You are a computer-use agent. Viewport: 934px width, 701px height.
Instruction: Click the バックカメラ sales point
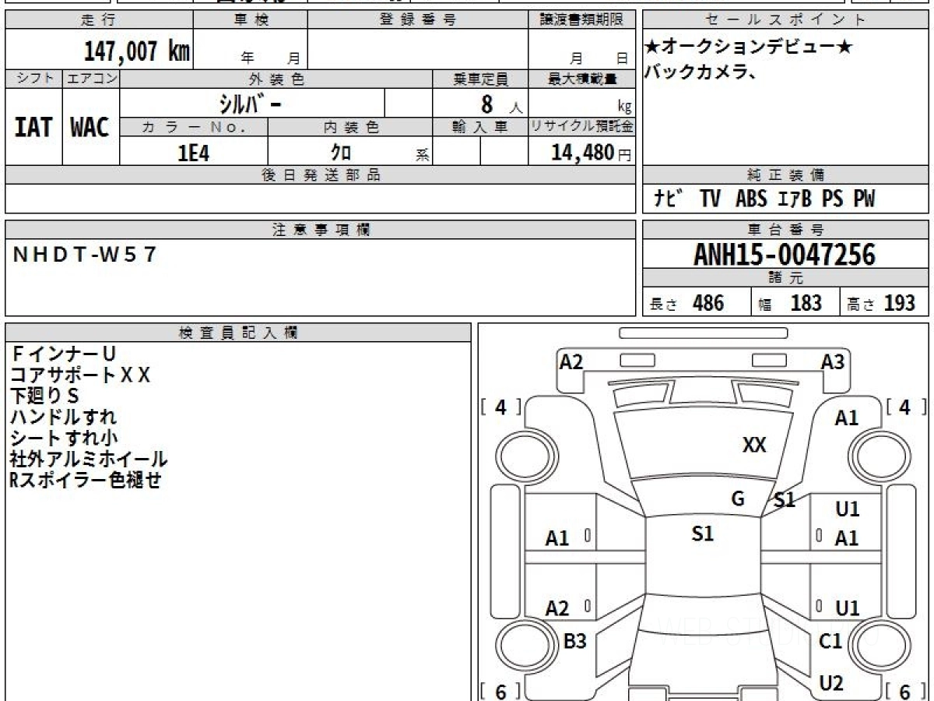[701, 73]
